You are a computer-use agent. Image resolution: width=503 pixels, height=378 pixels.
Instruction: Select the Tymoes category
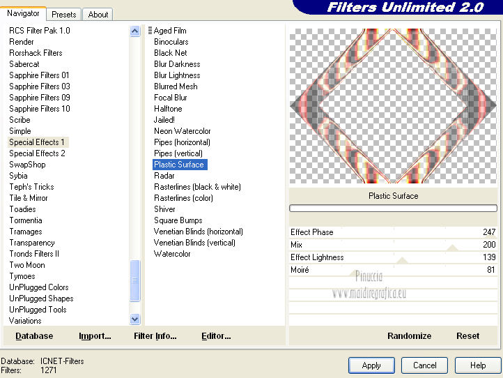[x=22, y=276]
